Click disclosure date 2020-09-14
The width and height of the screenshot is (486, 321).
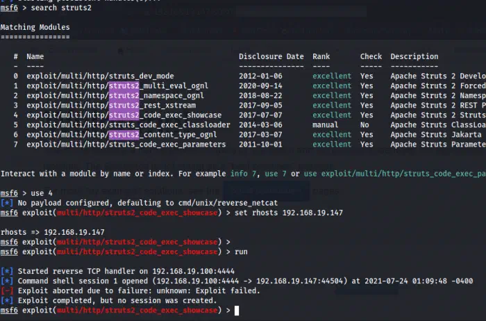pos(260,85)
